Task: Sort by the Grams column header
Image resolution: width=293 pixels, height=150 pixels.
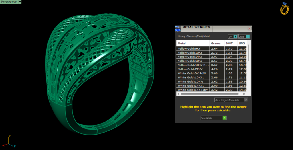Action: click(216, 44)
